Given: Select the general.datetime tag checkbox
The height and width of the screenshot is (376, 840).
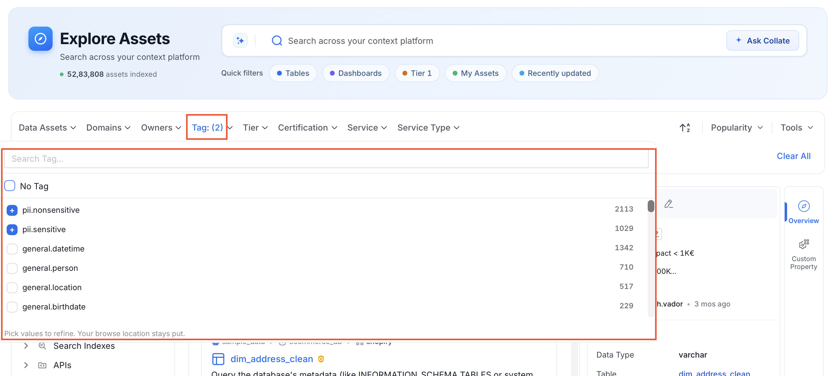Looking at the screenshot, I should click(x=12, y=249).
